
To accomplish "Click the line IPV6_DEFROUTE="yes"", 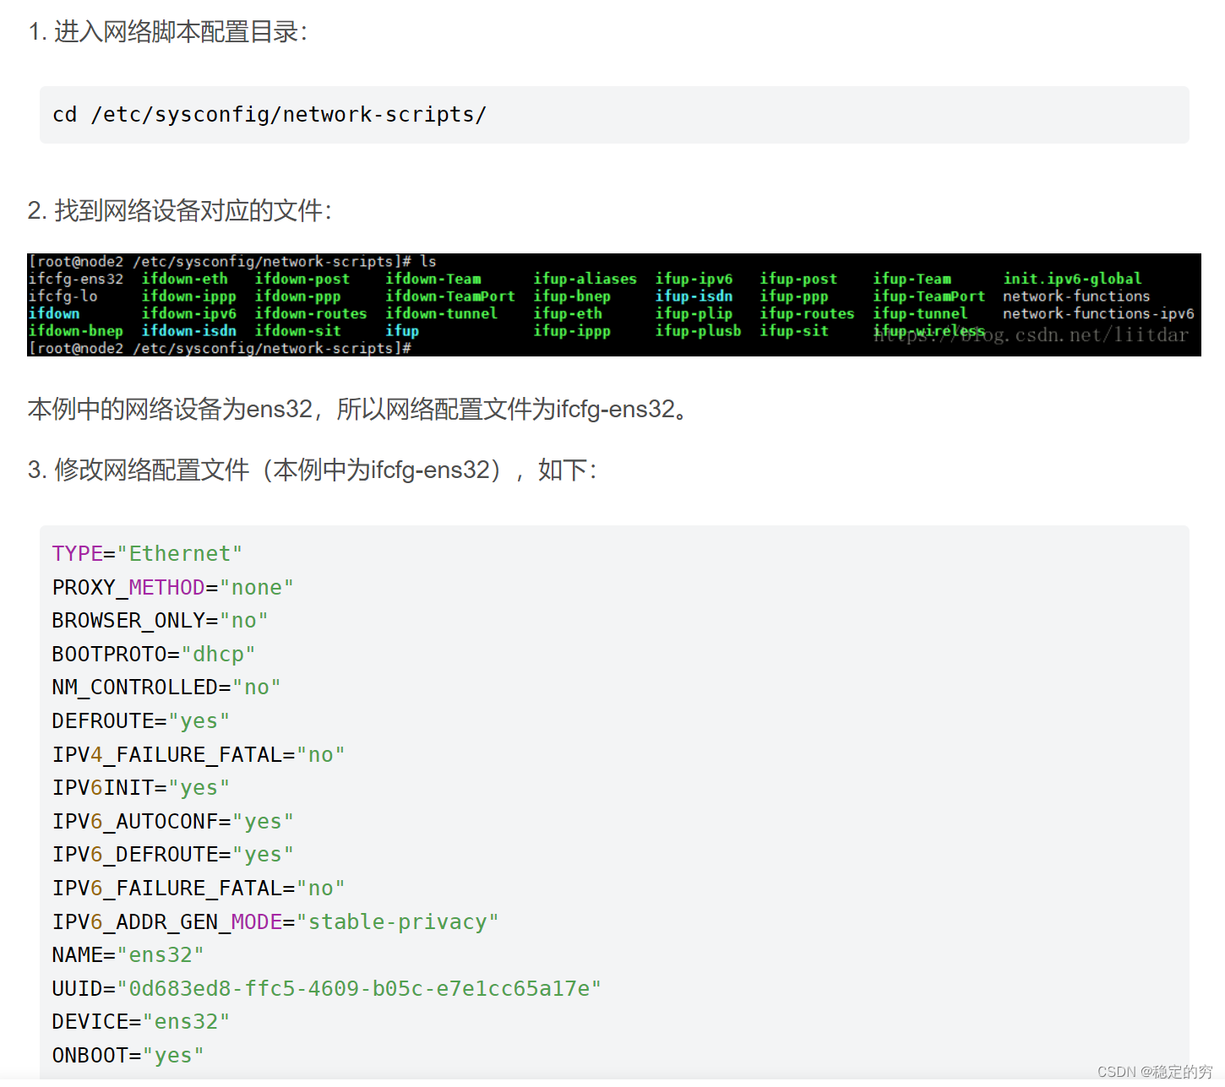I will pyautogui.click(x=172, y=855).
